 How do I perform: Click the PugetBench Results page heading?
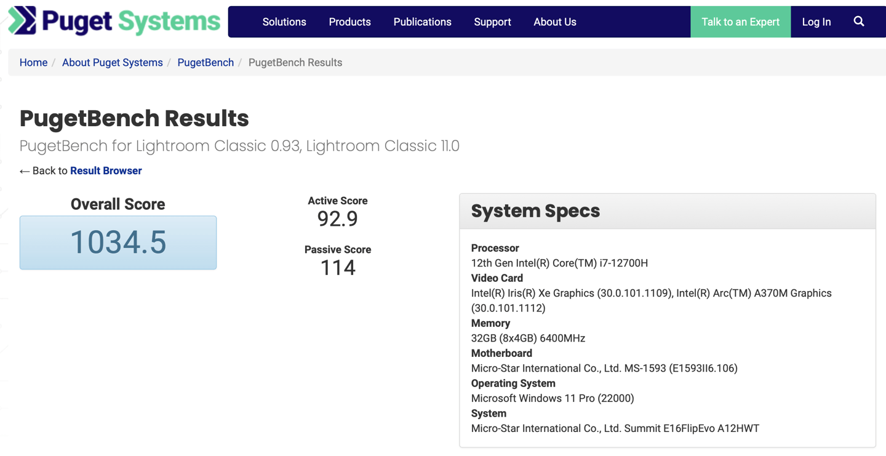(134, 118)
